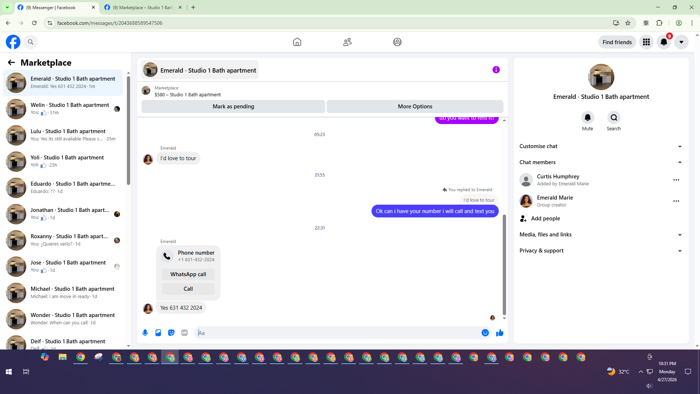Click the conversation scrollbar thumb
700x394 pixels.
(x=504, y=265)
